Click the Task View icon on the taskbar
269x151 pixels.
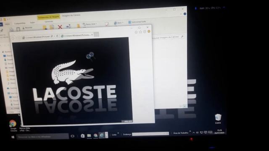(73, 136)
